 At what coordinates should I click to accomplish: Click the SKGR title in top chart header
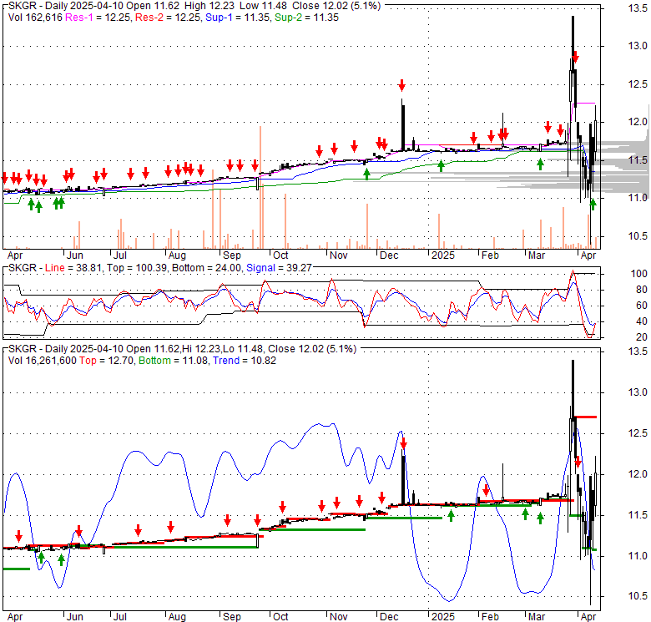pos(20,5)
